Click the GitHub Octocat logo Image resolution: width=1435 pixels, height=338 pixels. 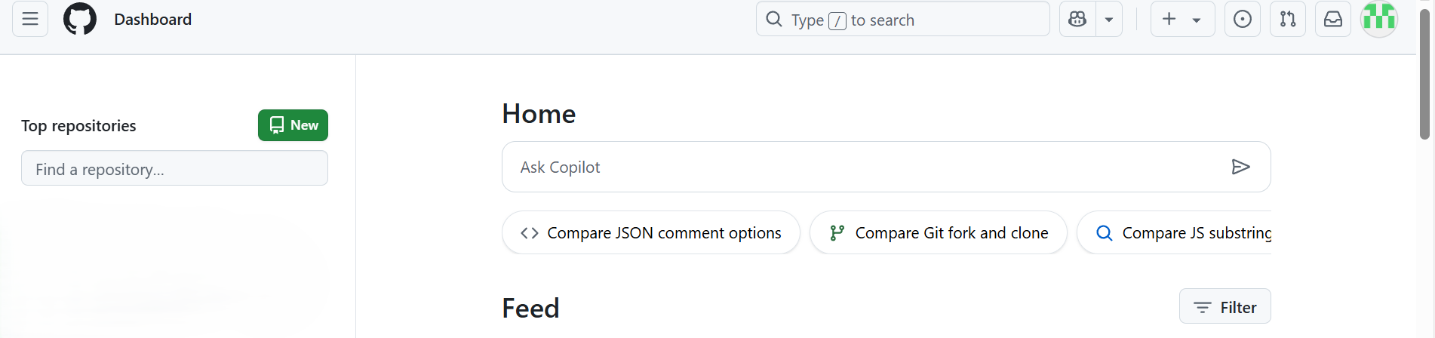[80, 19]
